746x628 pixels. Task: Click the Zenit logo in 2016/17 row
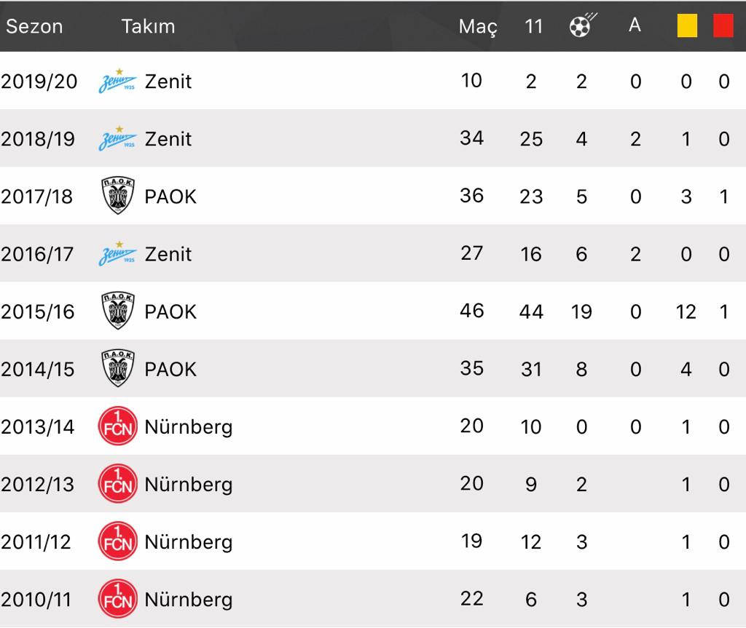117,254
